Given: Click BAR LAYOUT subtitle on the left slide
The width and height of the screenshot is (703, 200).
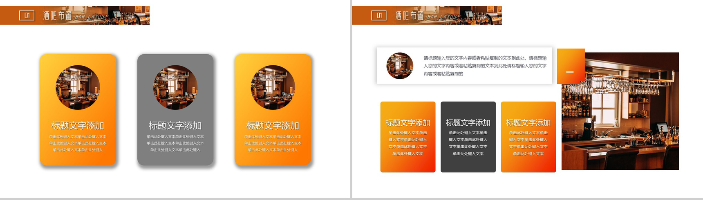Looking at the screenshot, I should click(91, 17).
